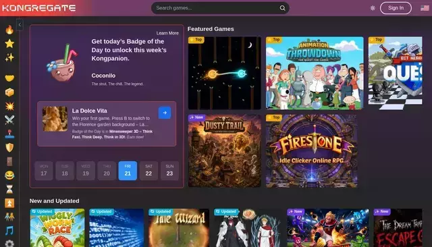Open the Minesweeper 3D badge link
Image resolution: width=432 pixels, height=247 pixels.
point(112,134)
